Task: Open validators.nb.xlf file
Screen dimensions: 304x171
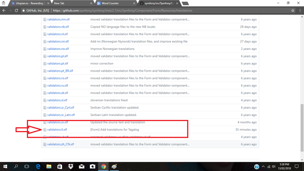Action: coord(58,27)
